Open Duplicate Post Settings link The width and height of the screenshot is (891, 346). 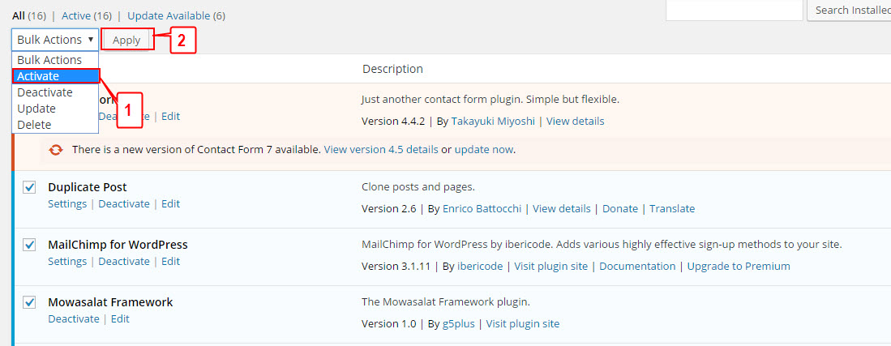pyautogui.click(x=67, y=203)
